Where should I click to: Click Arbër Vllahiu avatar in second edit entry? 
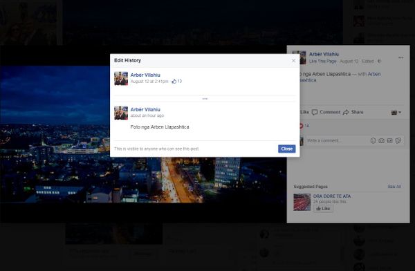pos(121,113)
